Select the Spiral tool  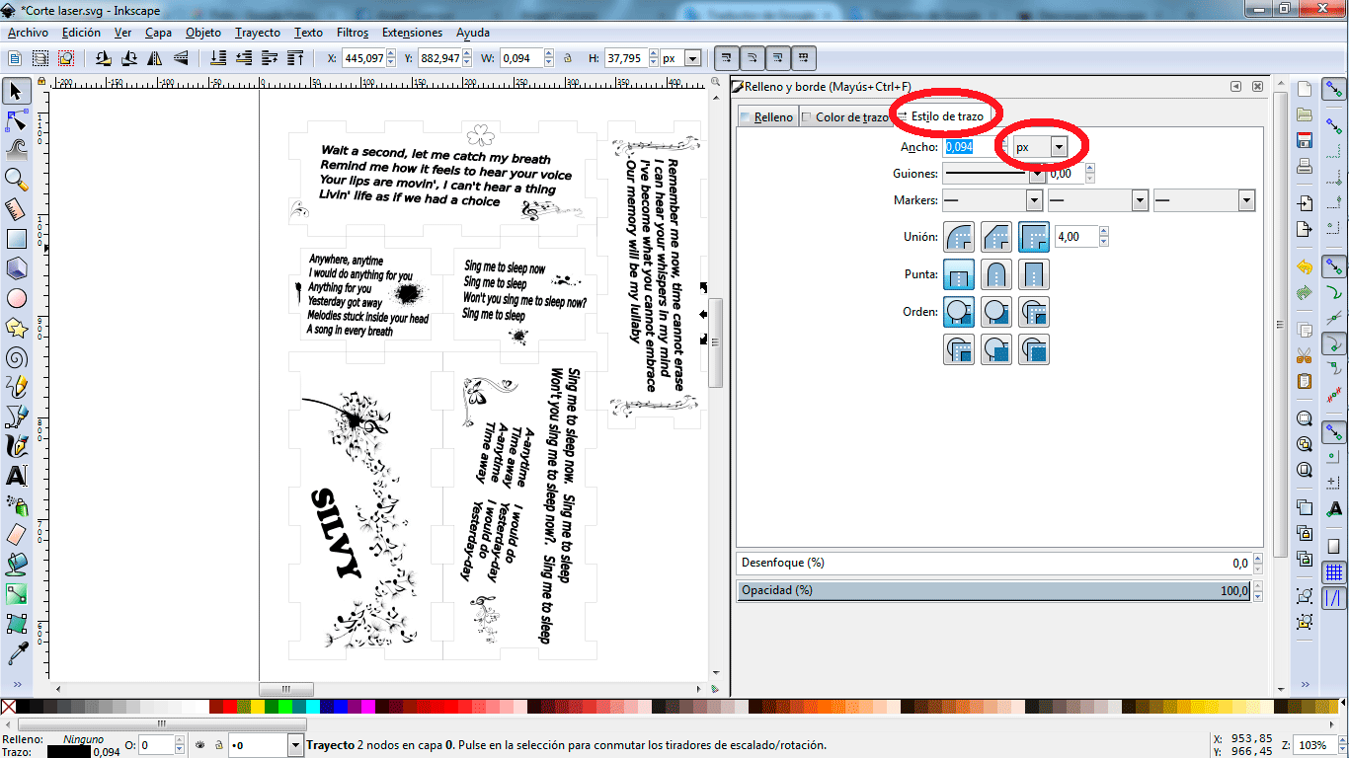(x=16, y=357)
